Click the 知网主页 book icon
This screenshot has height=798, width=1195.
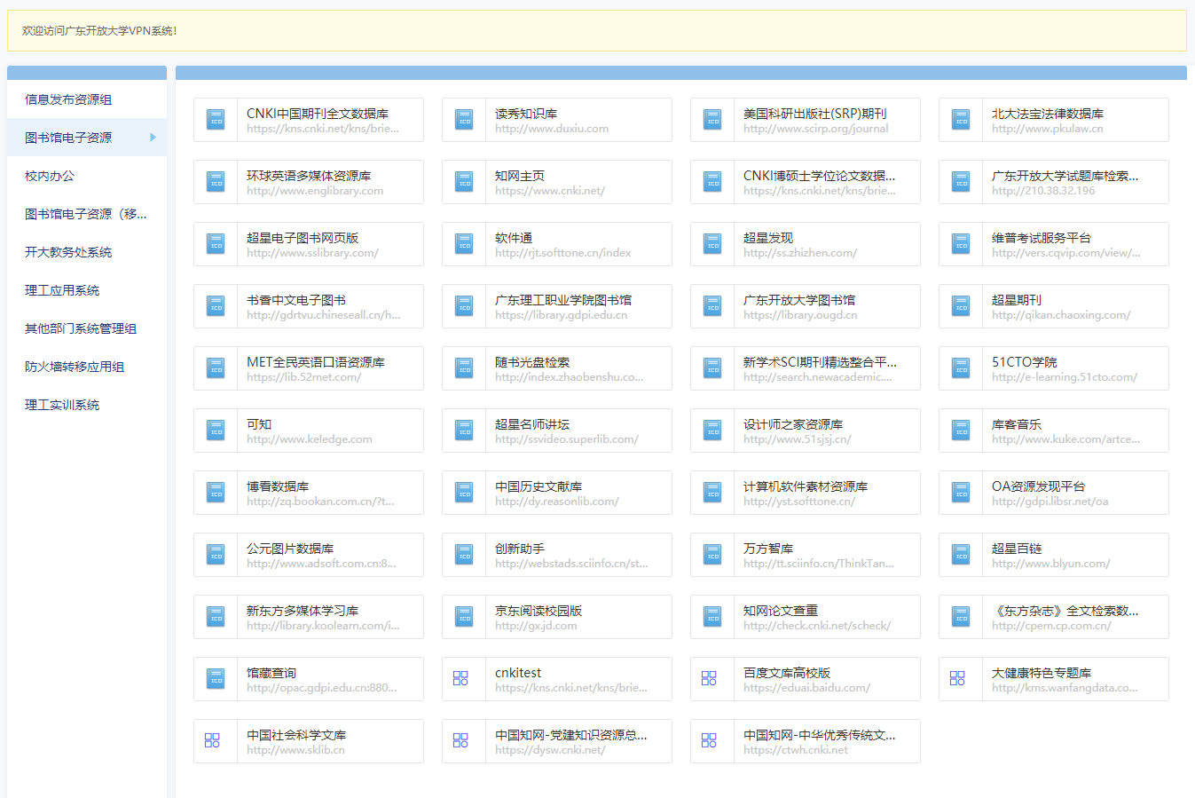tap(464, 182)
